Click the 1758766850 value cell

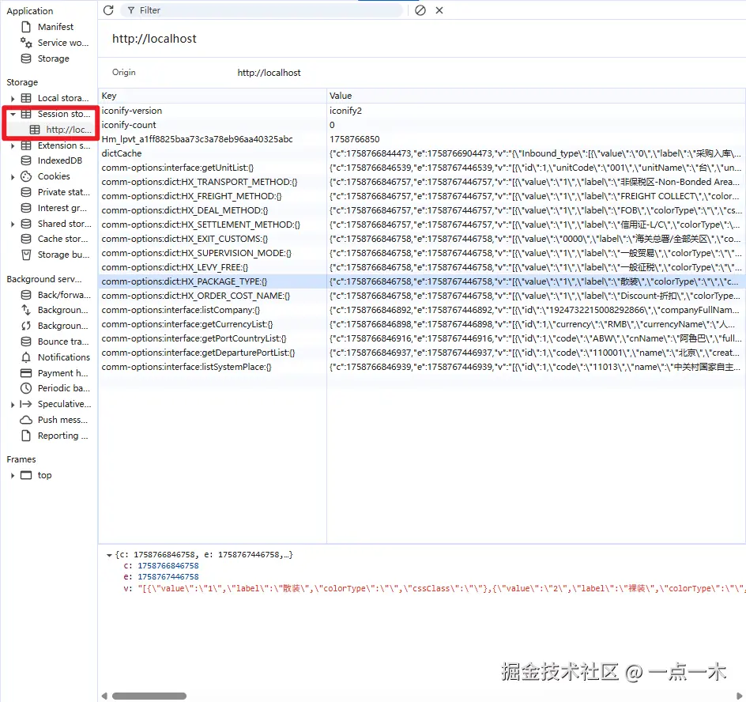(x=536, y=139)
